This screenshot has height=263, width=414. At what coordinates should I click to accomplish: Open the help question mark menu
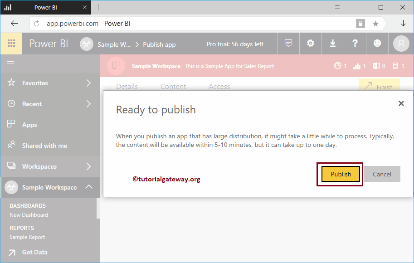point(355,44)
